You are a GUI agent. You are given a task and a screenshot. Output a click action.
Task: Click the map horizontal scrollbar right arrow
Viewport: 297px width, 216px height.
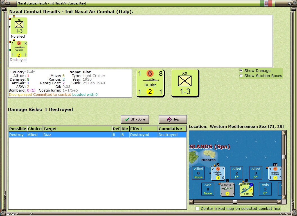[x=279, y=202]
